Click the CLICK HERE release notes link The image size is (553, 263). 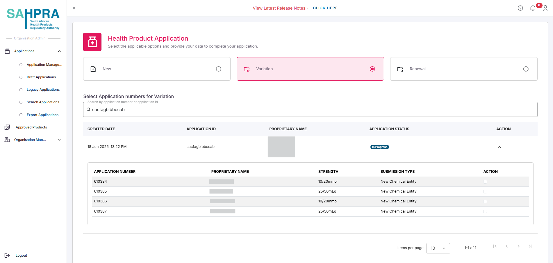pyautogui.click(x=325, y=8)
